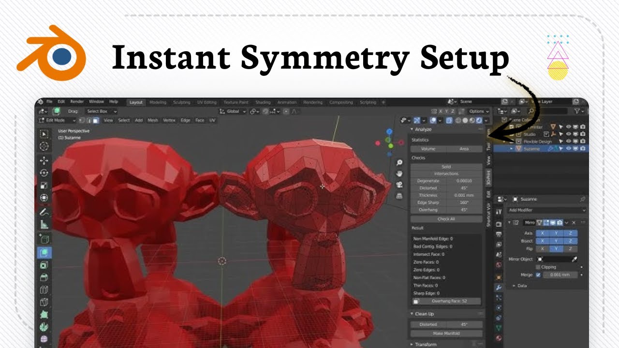Click the Volume statistics button

pyautogui.click(x=428, y=149)
